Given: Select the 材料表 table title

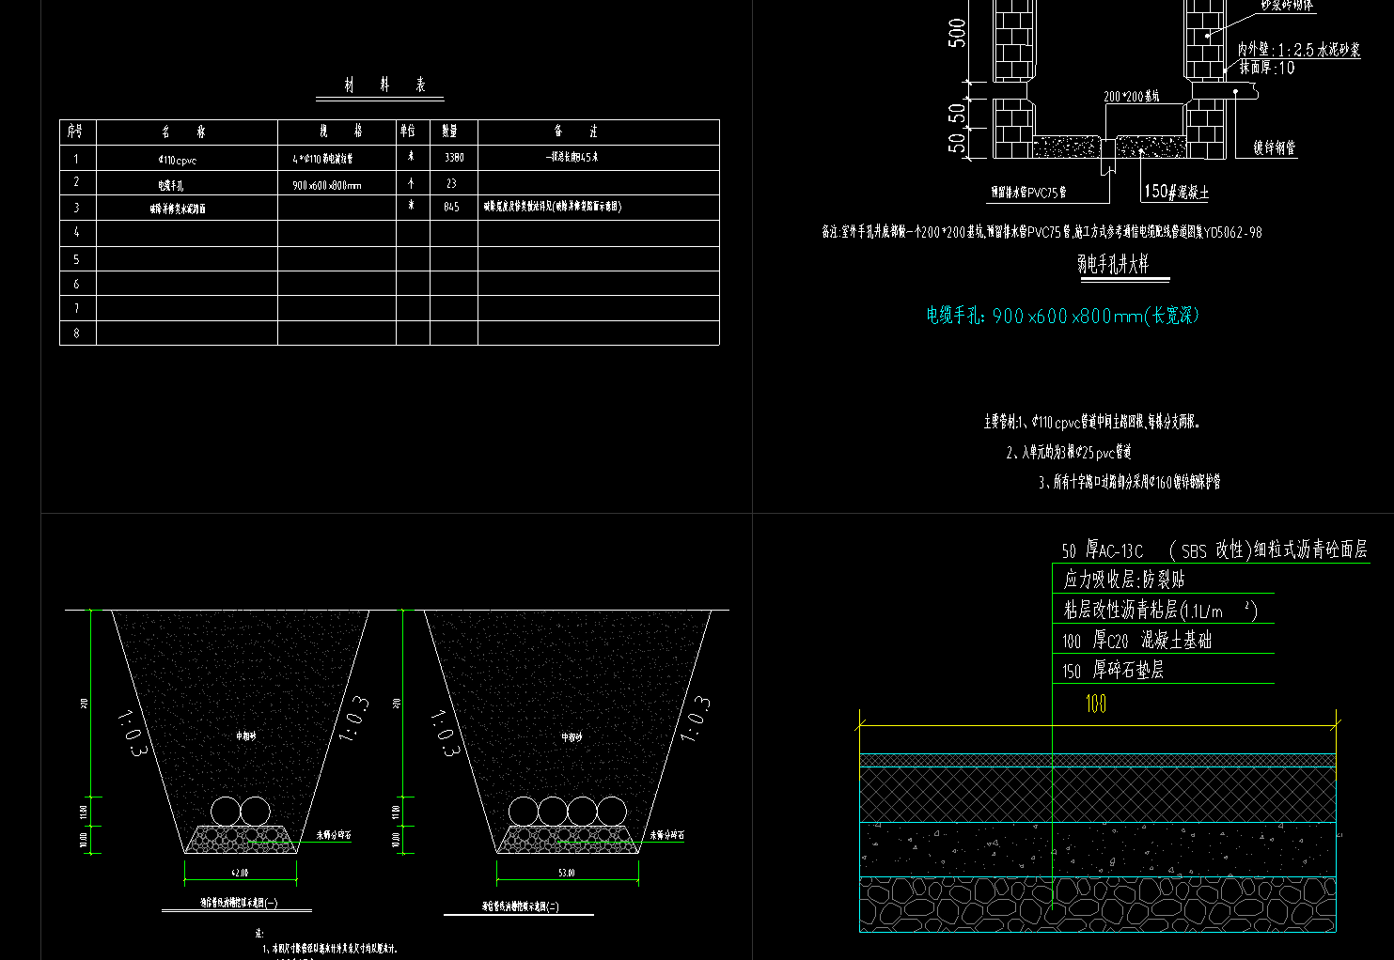Looking at the screenshot, I should (x=384, y=85).
